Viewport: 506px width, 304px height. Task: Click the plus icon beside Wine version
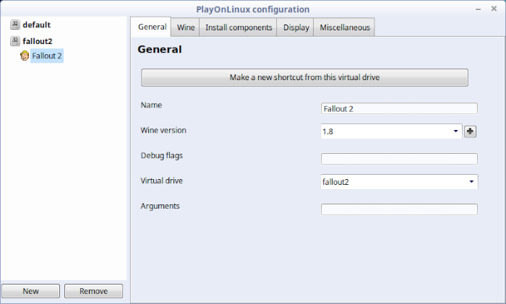(470, 131)
